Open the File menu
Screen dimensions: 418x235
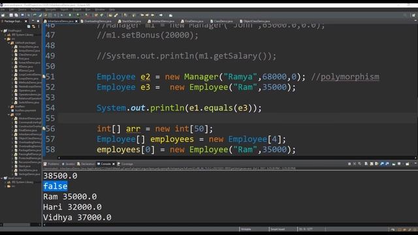tap(3, 10)
